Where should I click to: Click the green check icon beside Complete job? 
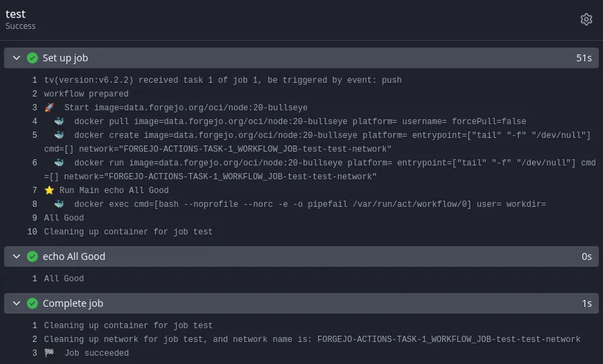pos(32,303)
